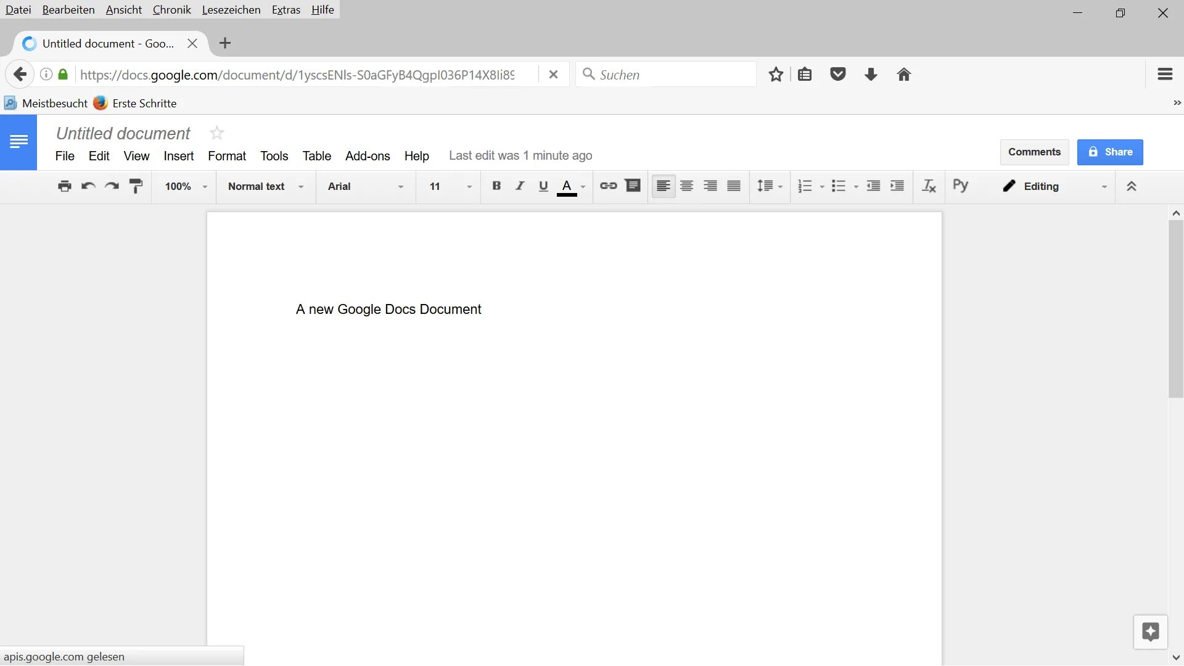1184x666 pixels.
Task: Open the Format menu
Action: coord(227,155)
